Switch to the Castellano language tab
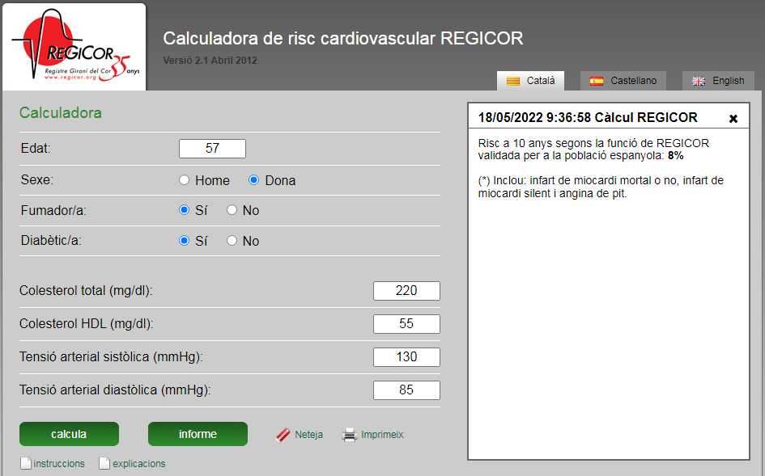The height and width of the screenshot is (476, 765). pyautogui.click(x=623, y=81)
